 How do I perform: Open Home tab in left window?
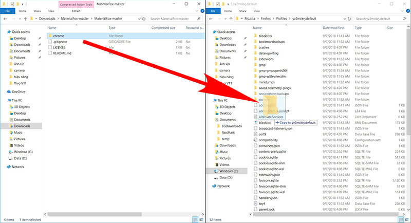[x=22, y=11]
